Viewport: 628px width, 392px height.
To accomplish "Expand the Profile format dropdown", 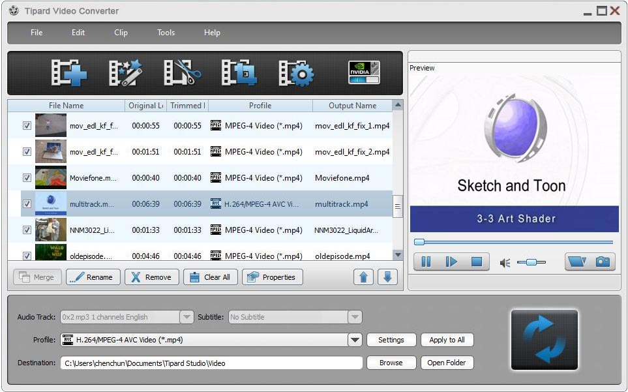I will point(355,340).
